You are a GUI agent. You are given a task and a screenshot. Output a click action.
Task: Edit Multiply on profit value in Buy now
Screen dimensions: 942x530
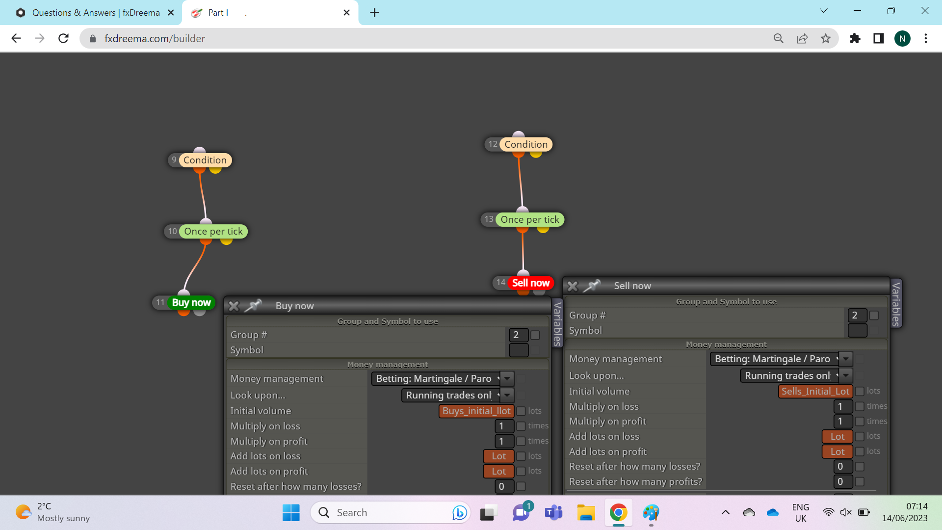tap(504, 442)
